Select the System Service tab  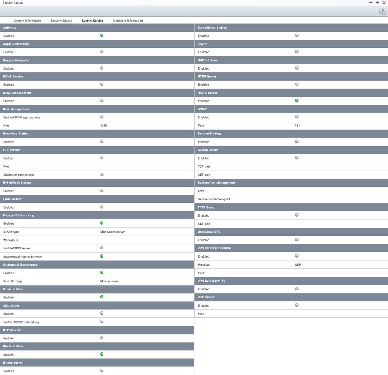(x=93, y=21)
